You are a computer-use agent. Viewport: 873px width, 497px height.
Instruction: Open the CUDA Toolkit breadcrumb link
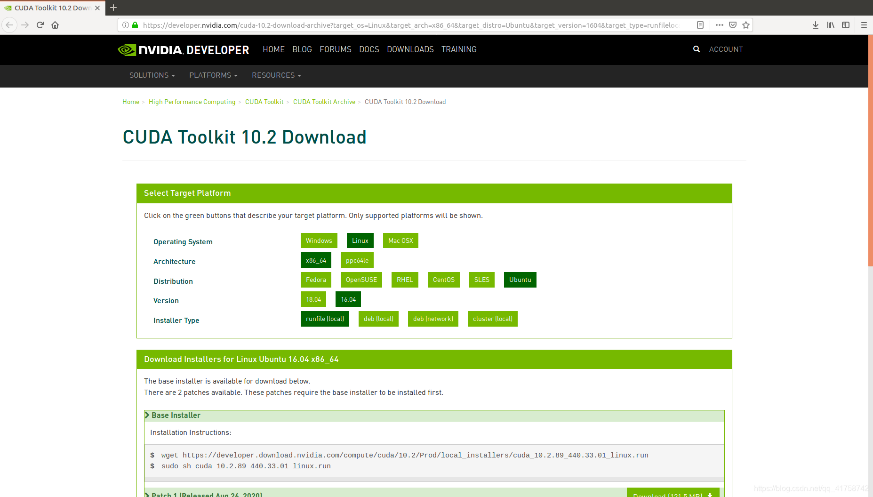click(x=264, y=102)
